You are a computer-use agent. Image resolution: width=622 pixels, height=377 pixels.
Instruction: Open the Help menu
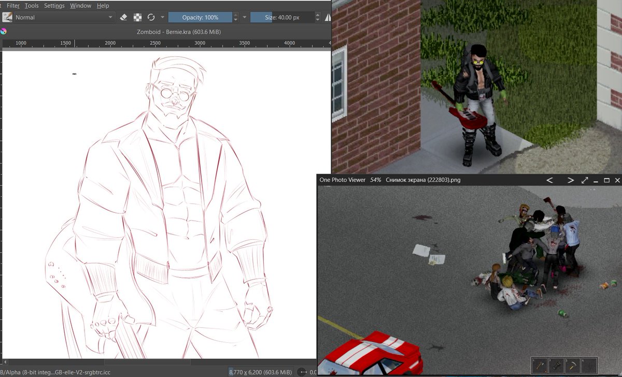[103, 6]
